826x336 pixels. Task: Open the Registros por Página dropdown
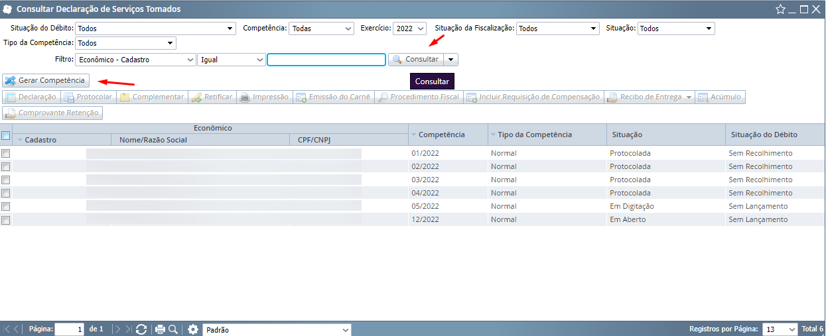point(780,329)
